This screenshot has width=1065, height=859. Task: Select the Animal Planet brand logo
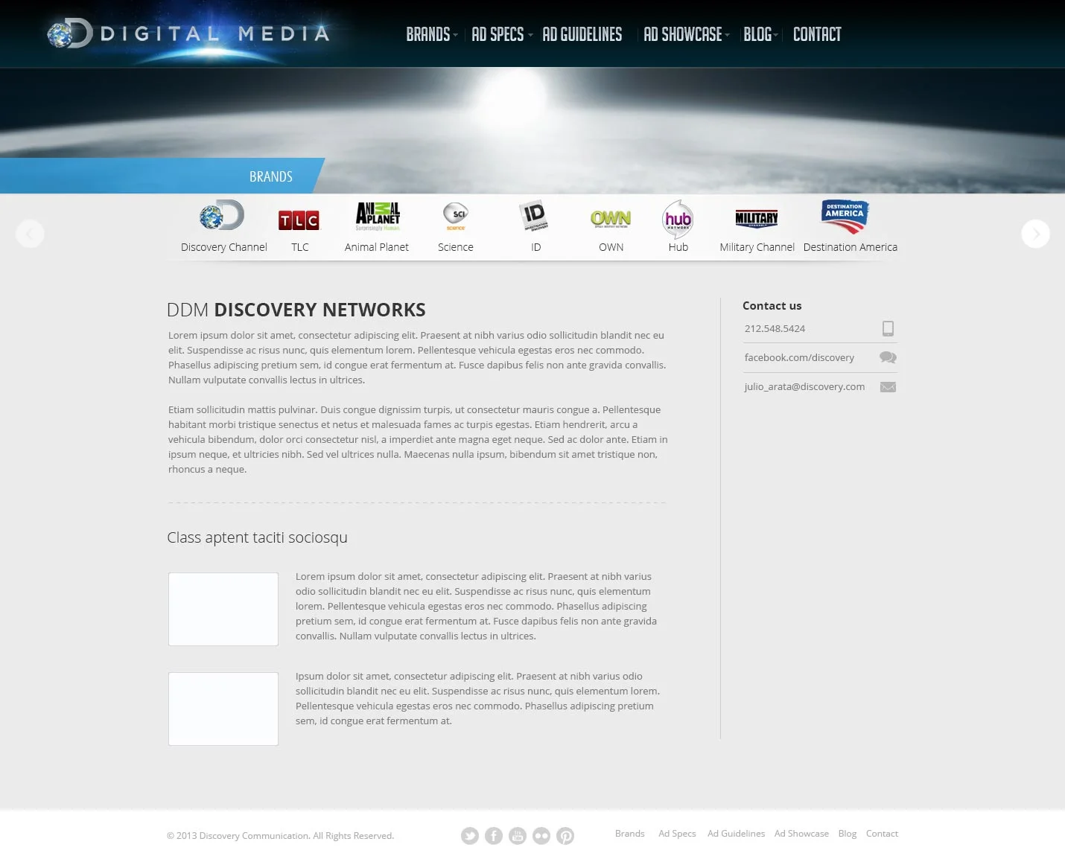378,217
